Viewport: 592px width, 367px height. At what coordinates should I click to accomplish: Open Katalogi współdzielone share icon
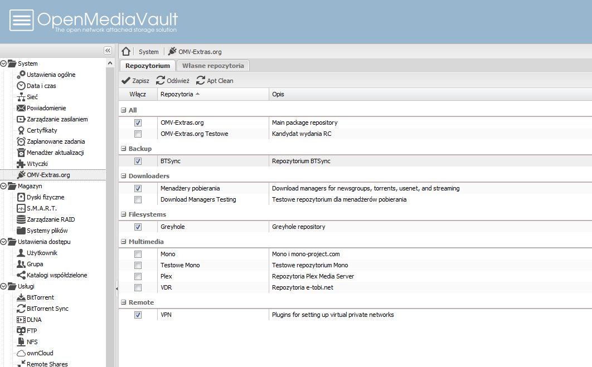pyautogui.click(x=21, y=275)
